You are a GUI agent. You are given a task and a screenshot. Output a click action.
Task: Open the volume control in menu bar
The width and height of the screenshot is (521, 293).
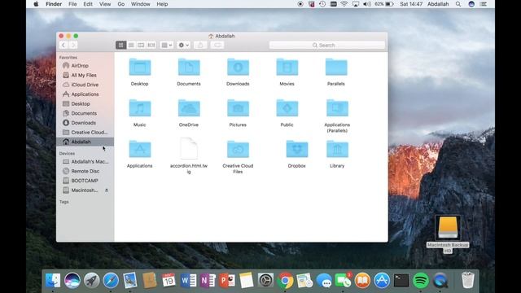367,4
